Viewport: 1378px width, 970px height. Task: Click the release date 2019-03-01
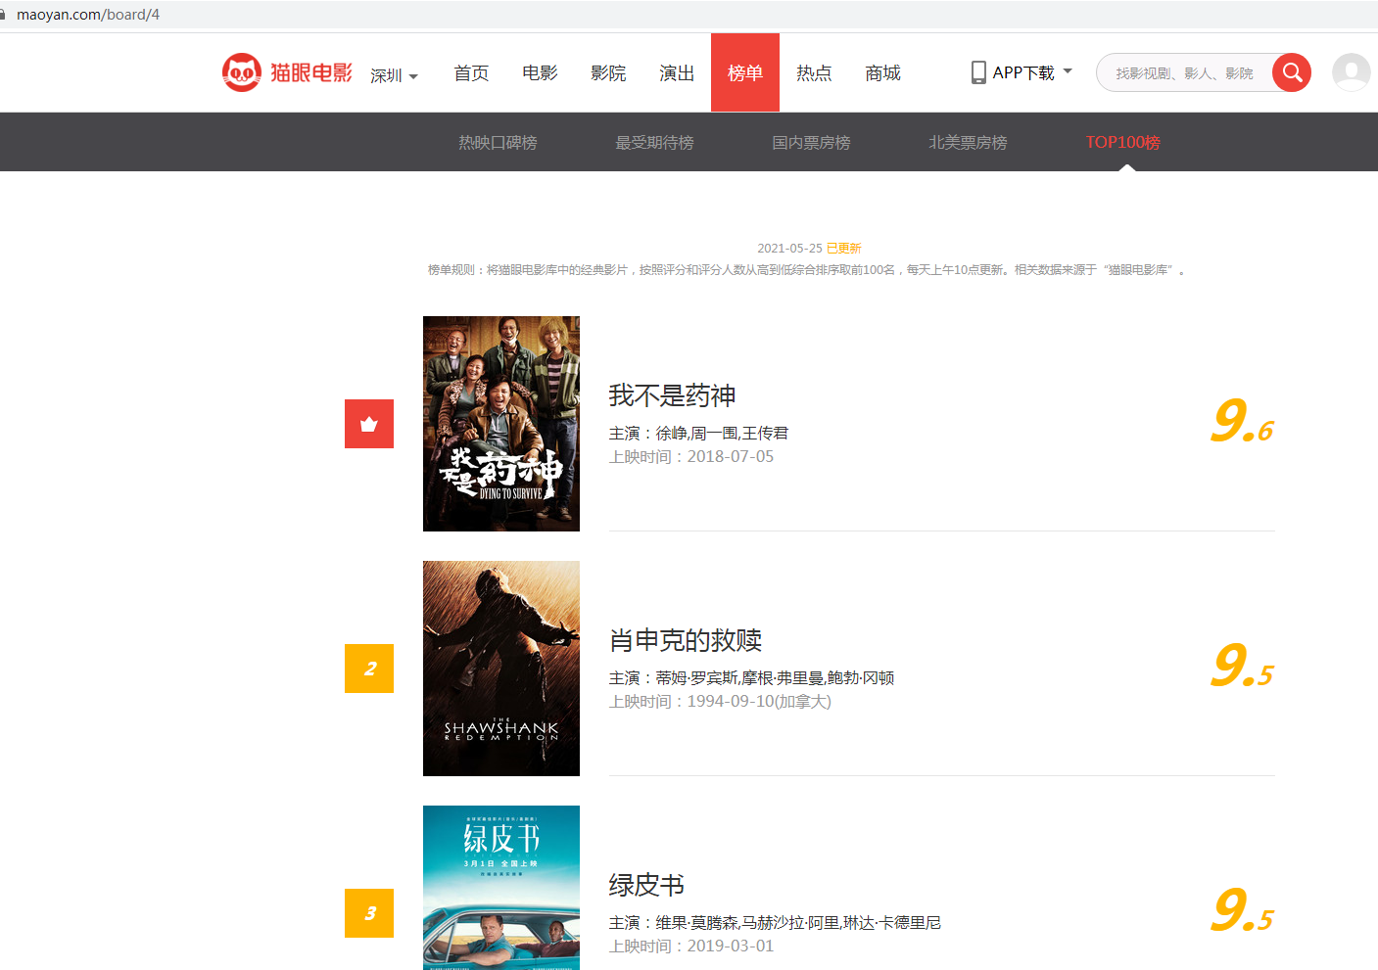731,946
